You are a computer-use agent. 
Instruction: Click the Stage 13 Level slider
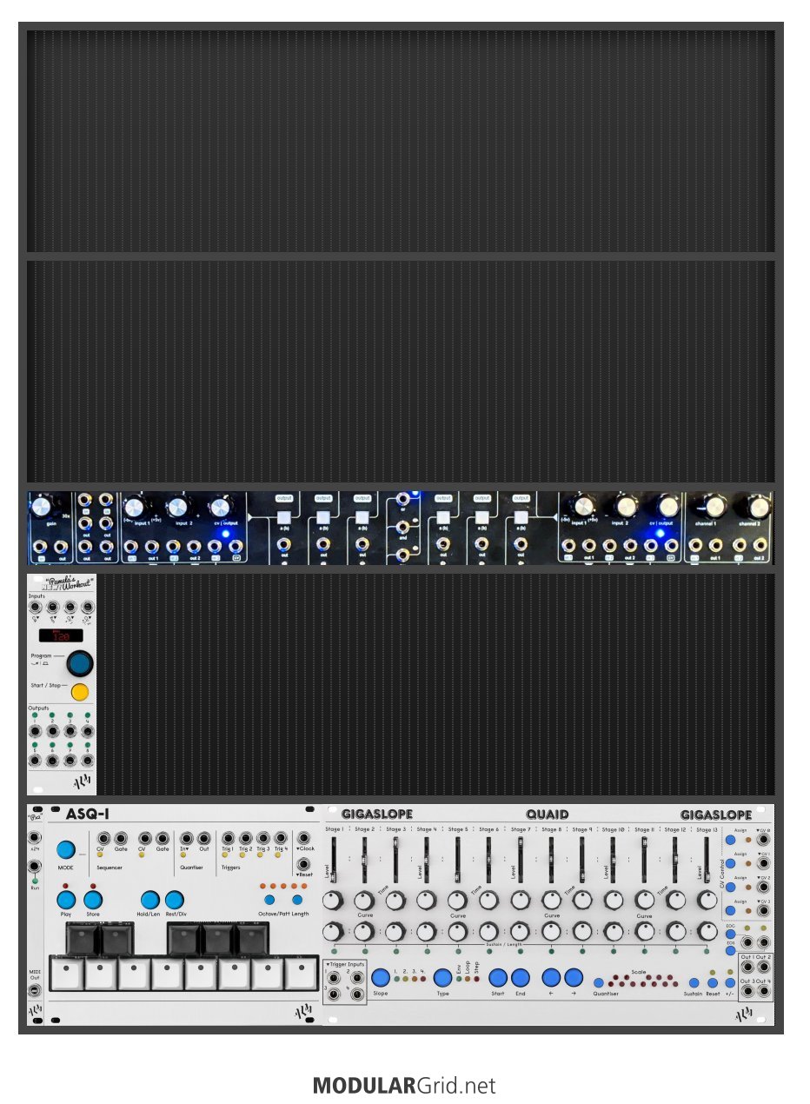point(707,861)
